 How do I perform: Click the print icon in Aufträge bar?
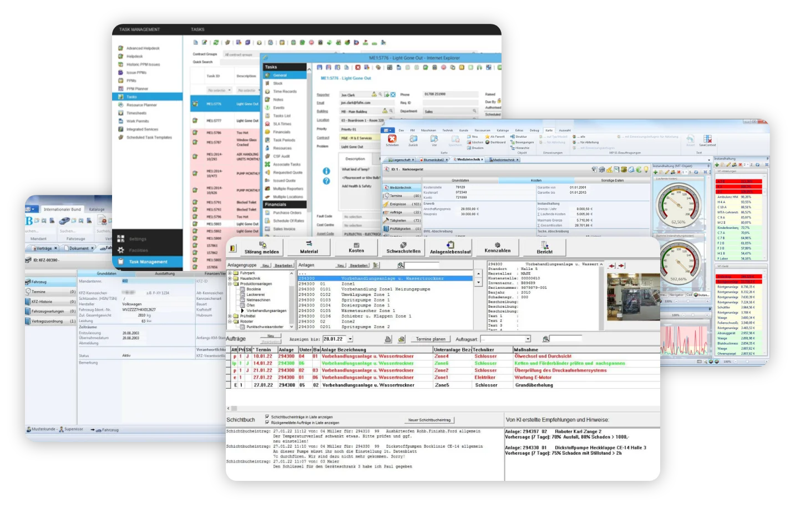[388, 339]
